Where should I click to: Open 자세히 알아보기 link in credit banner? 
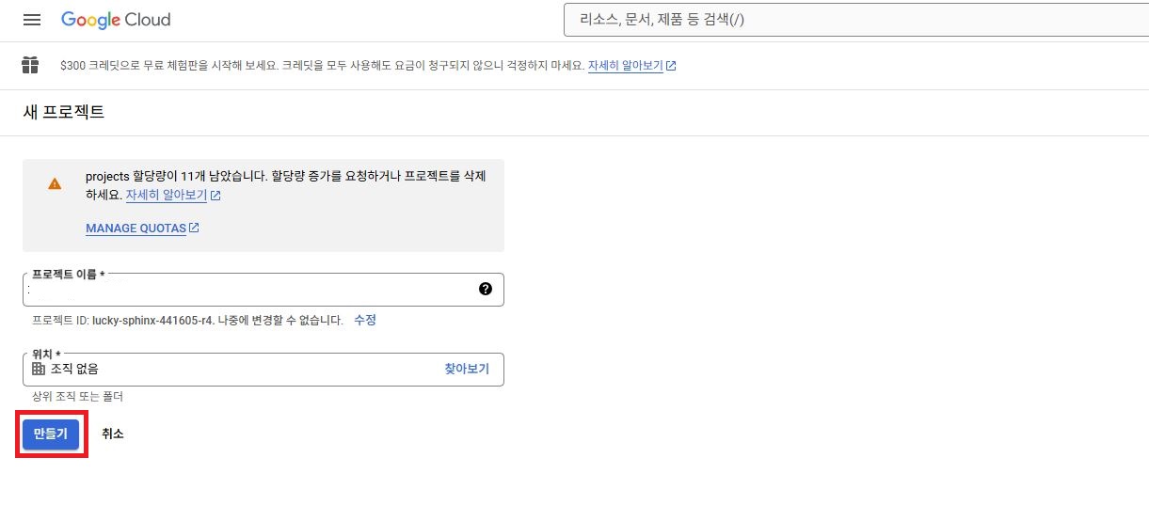coord(625,66)
